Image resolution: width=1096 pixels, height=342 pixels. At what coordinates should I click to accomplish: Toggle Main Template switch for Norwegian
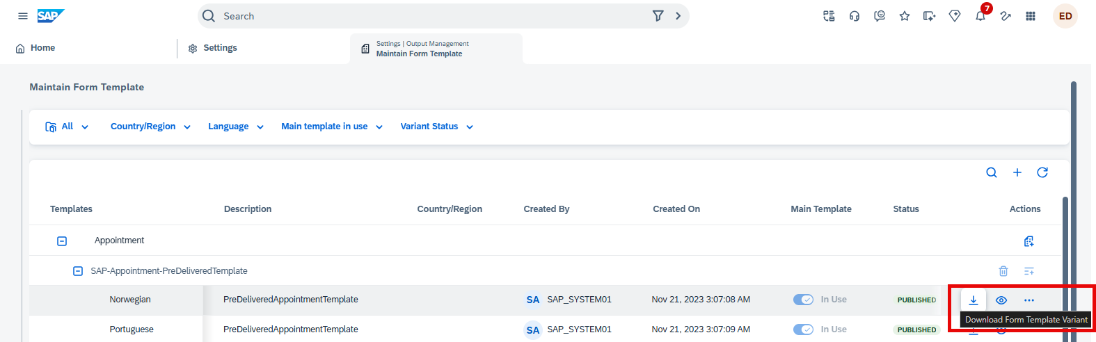[x=803, y=300]
